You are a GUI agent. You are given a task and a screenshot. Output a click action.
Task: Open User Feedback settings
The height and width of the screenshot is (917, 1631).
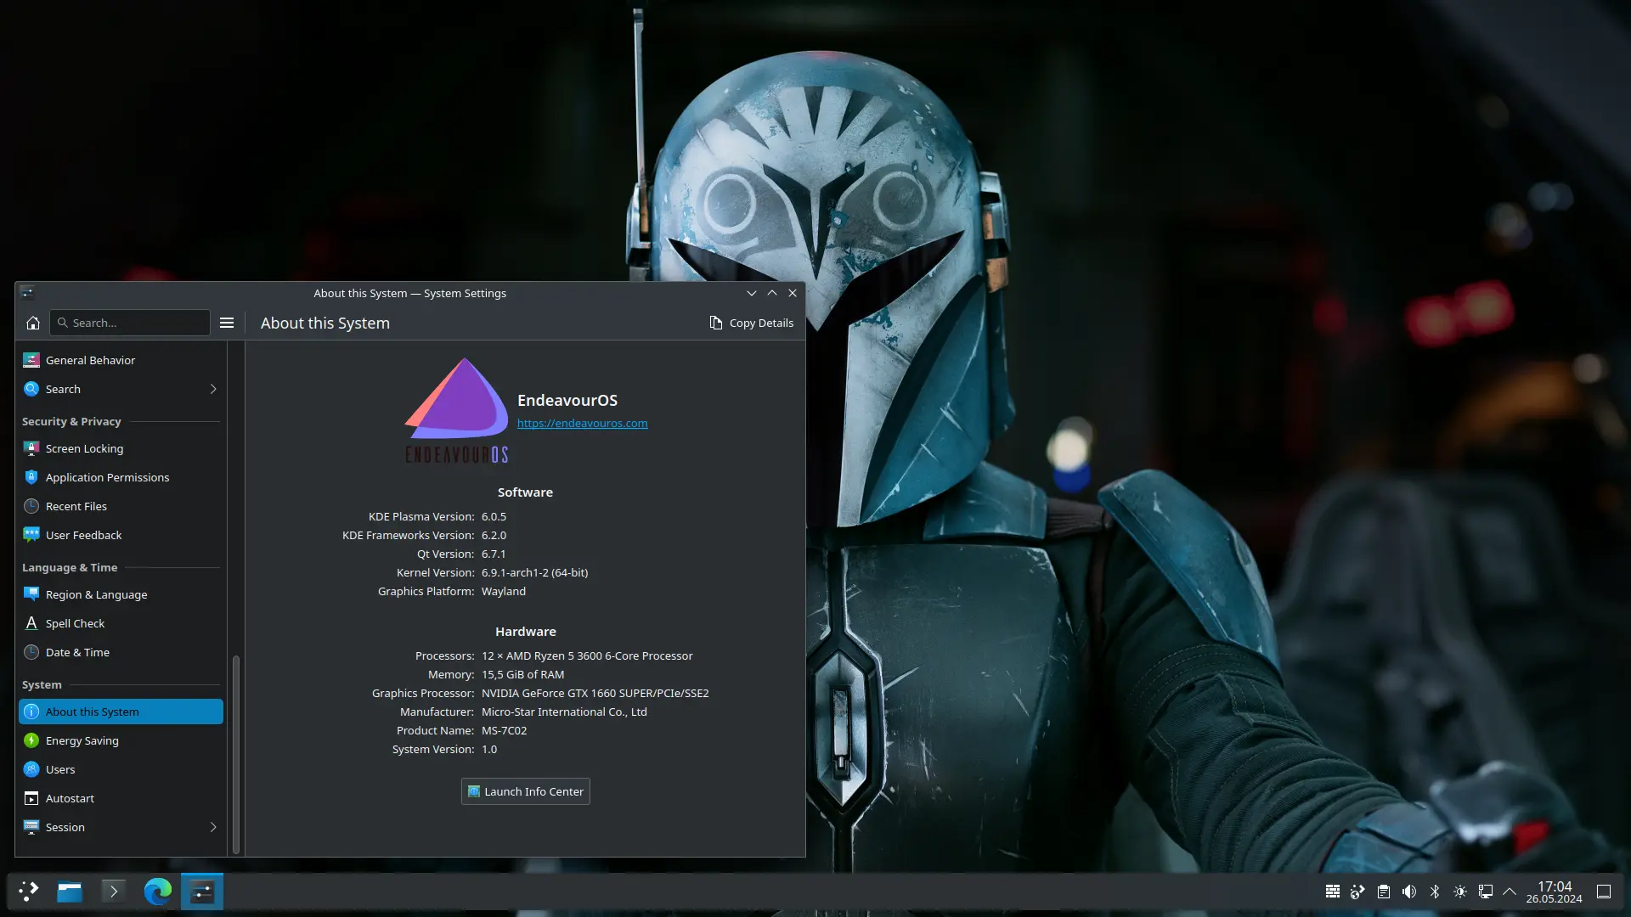click(121, 535)
